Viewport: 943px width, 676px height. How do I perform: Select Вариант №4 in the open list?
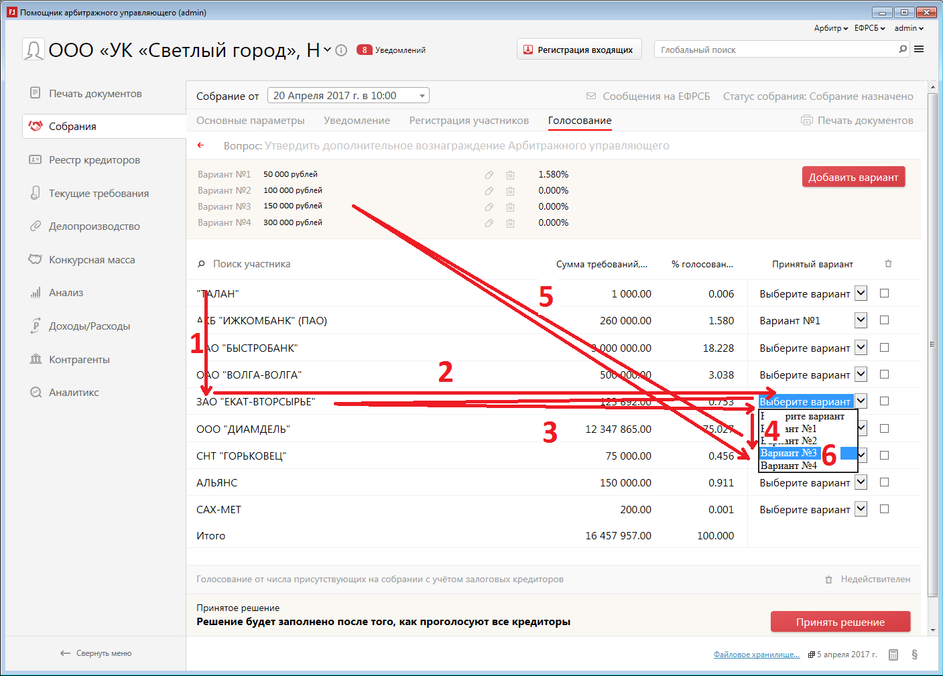pyautogui.click(x=789, y=466)
